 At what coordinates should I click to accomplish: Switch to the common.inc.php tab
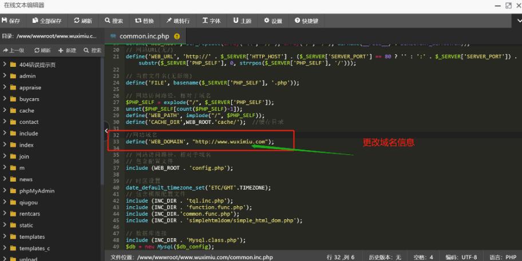[x=144, y=36]
